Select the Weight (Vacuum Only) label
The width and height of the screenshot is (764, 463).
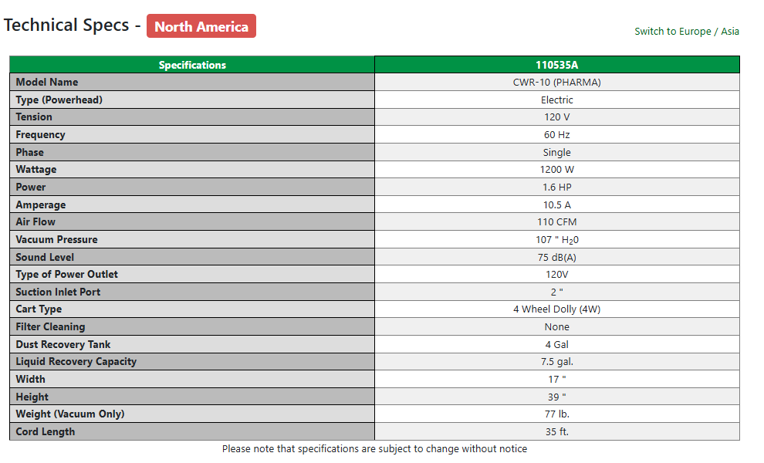coord(70,414)
